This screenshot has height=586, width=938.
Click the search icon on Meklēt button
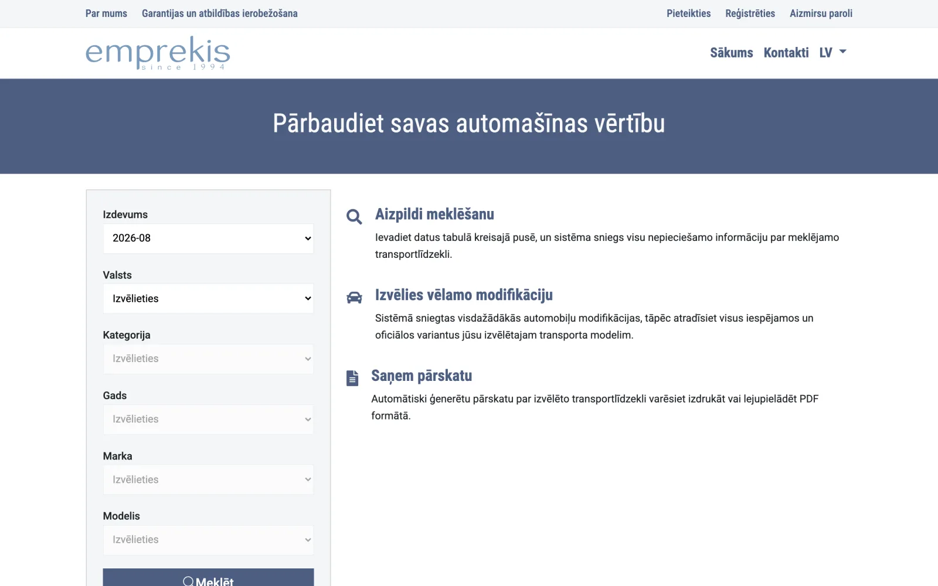pyautogui.click(x=188, y=581)
